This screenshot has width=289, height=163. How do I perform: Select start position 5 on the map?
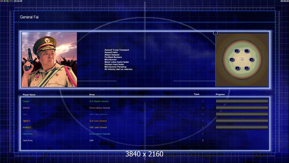[x=247, y=68]
